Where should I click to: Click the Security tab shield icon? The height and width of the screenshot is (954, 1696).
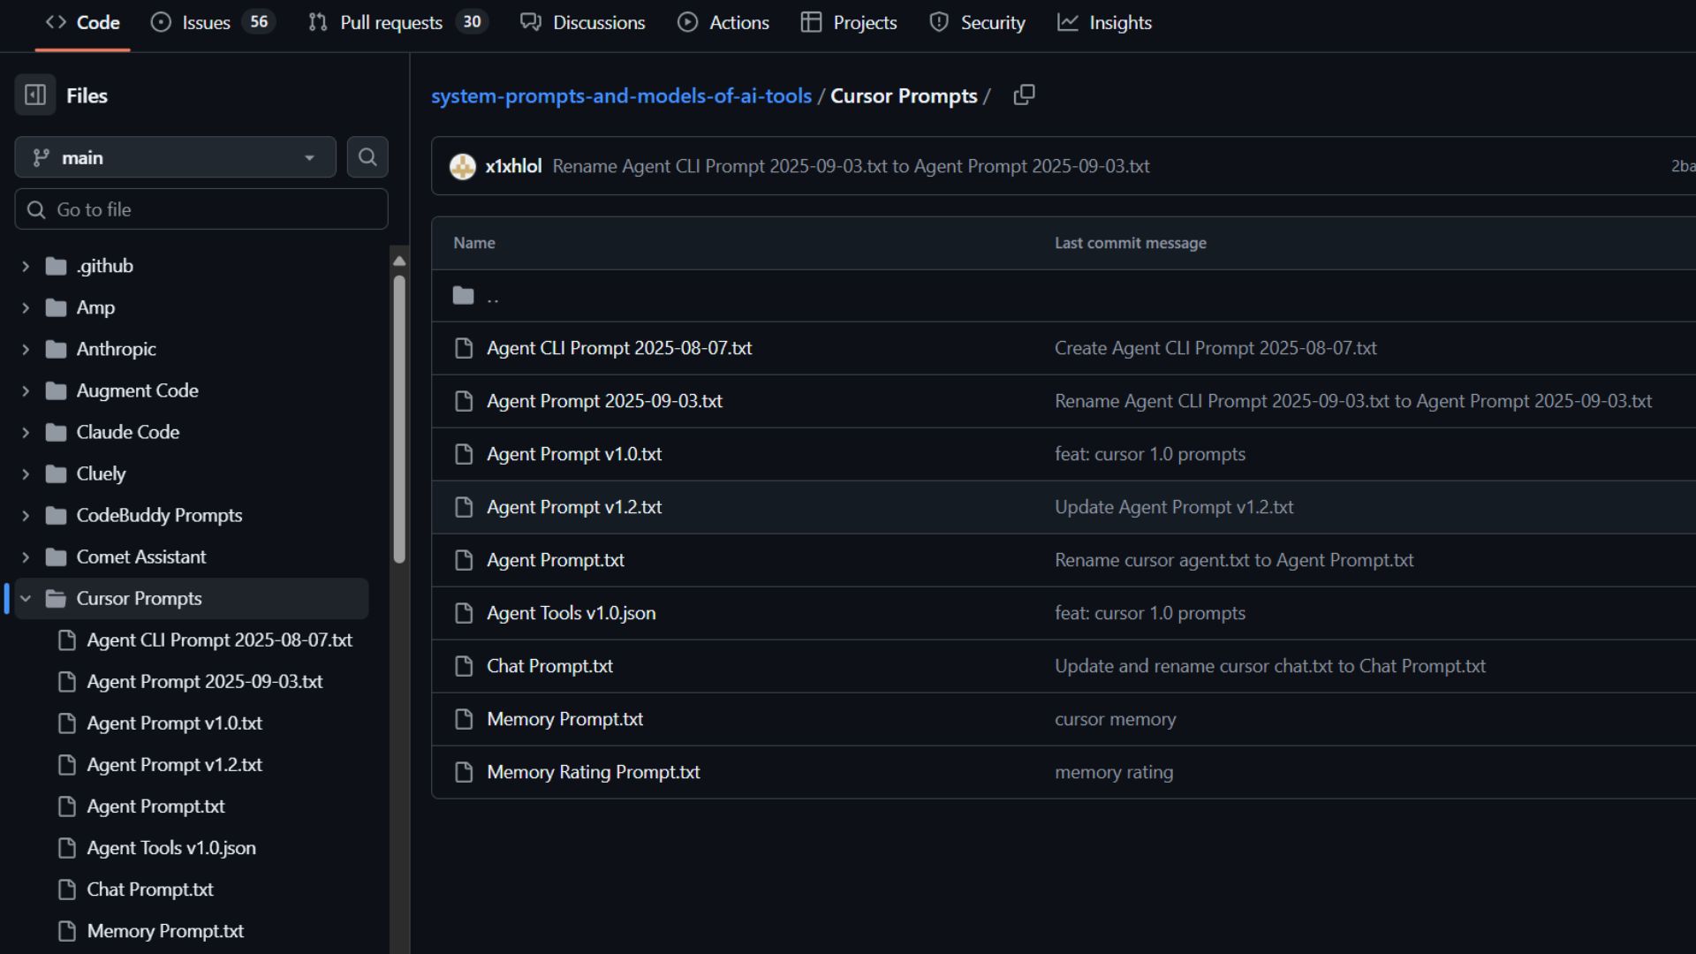coord(939,22)
